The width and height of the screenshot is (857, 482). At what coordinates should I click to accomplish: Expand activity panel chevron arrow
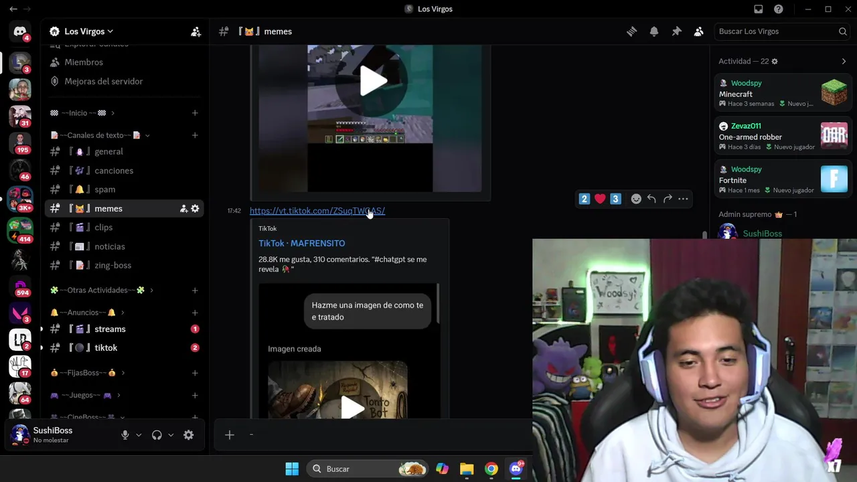pos(844,62)
